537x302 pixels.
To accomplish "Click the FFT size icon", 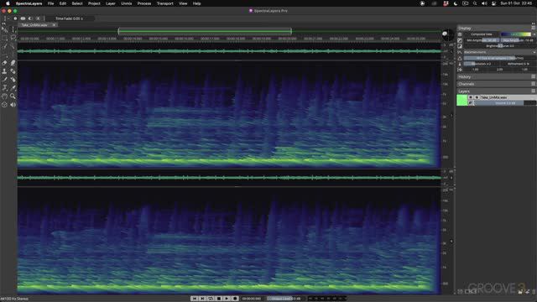I will [x=460, y=58].
